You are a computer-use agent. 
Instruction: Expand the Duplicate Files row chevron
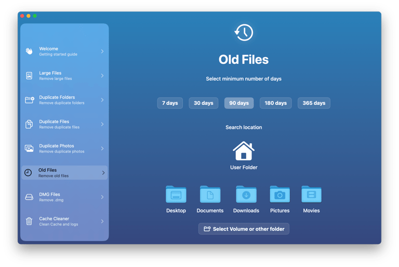pyautogui.click(x=102, y=124)
